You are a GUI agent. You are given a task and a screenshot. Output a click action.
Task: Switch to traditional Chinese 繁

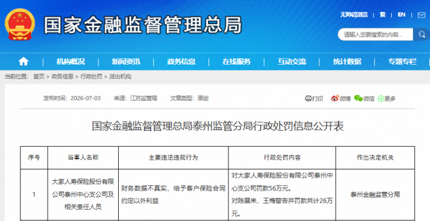pos(383,15)
